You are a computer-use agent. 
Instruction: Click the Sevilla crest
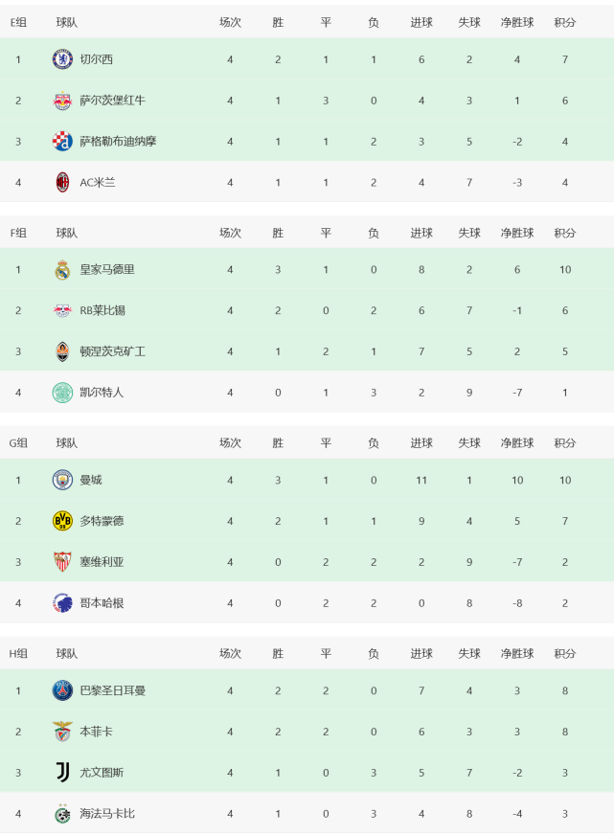coord(62,562)
